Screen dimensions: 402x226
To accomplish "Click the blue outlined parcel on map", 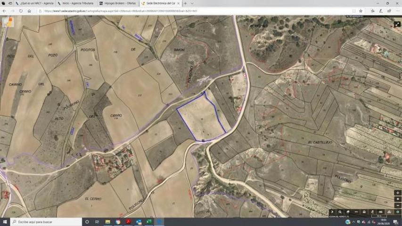I will (x=200, y=118).
